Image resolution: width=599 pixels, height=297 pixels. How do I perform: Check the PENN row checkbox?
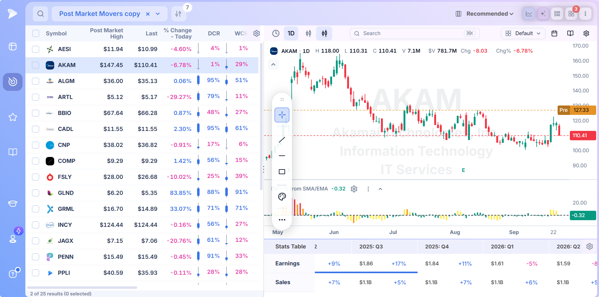pyautogui.click(x=36, y=257)
